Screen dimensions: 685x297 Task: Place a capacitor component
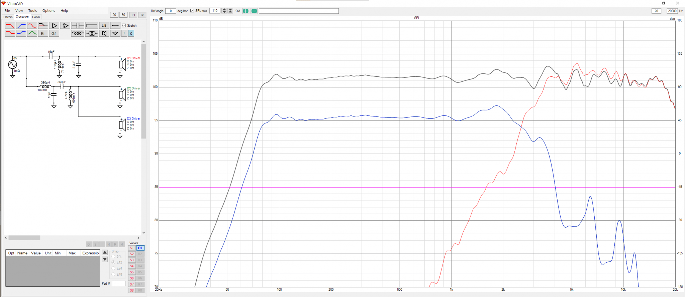pyautogui.click(x=78, y=25)
